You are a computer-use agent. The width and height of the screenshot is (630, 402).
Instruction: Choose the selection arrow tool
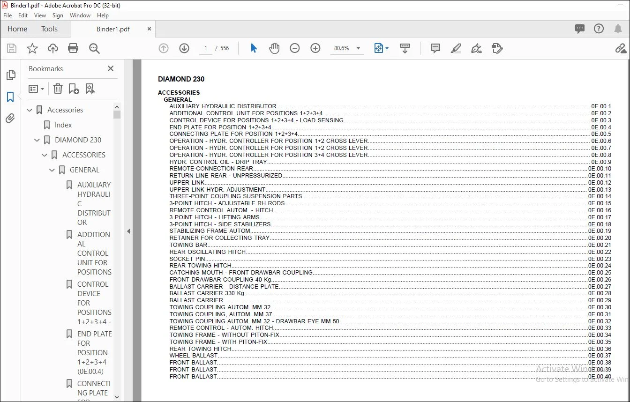click(254, 48)
